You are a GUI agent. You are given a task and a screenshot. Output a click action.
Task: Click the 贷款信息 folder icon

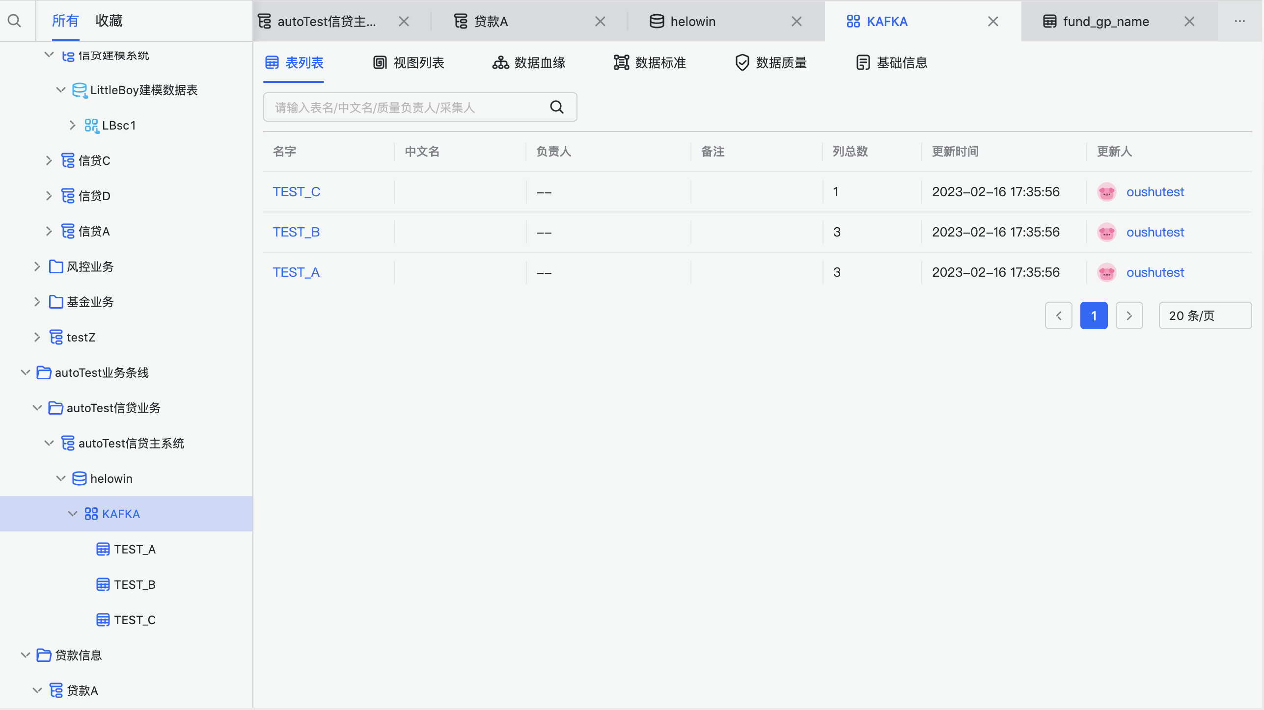click(44, 655)
